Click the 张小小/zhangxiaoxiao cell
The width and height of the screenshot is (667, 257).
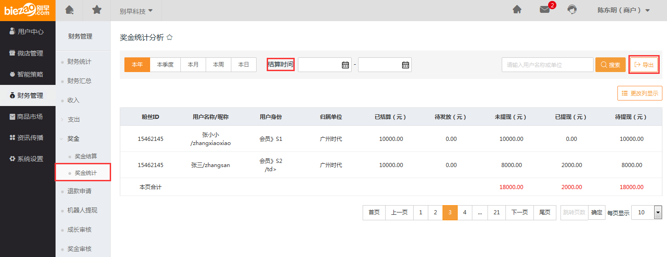click(211, 139)
